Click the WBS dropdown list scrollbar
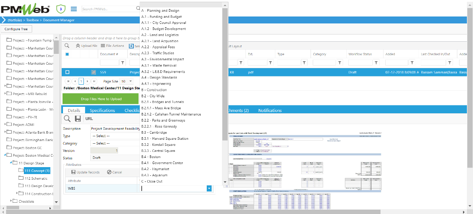Screen dimensions: 473x214 (225, 74)
